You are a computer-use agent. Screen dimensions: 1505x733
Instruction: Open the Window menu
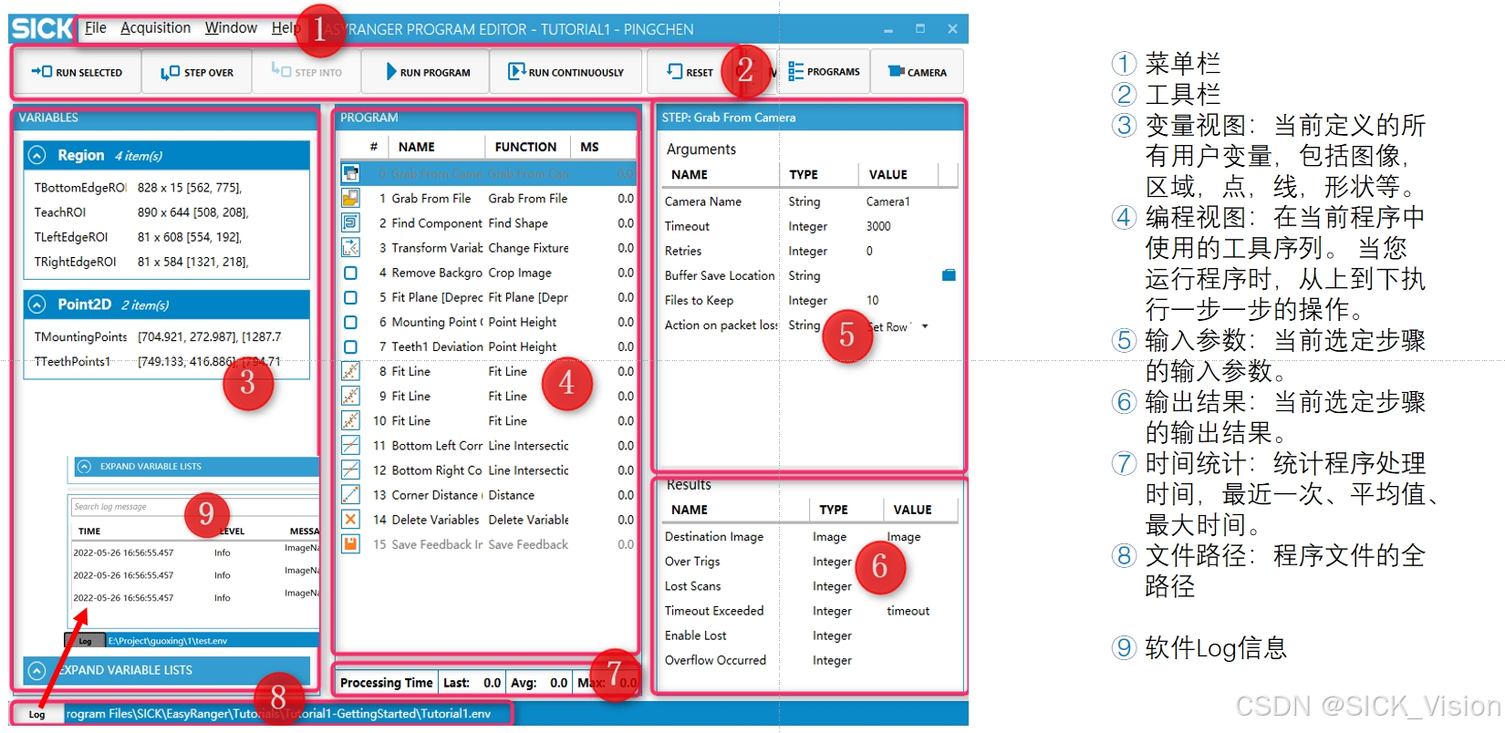click(x=231, y=28)
